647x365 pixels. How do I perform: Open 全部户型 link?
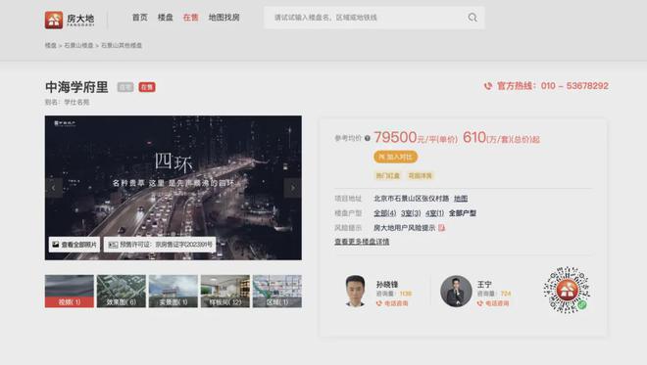click(462, 213)
